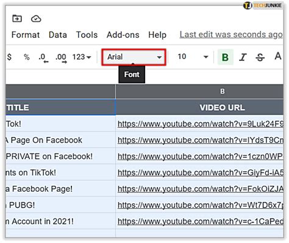Select cell 'nts on TikTok!'
Viewport: 289px width, 243px height.
[x=60, y=172]
